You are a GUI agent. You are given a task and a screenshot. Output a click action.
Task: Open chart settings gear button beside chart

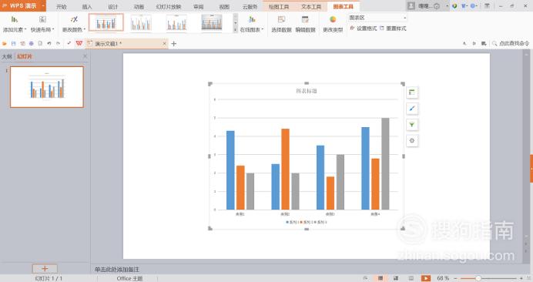coord(412,140)
